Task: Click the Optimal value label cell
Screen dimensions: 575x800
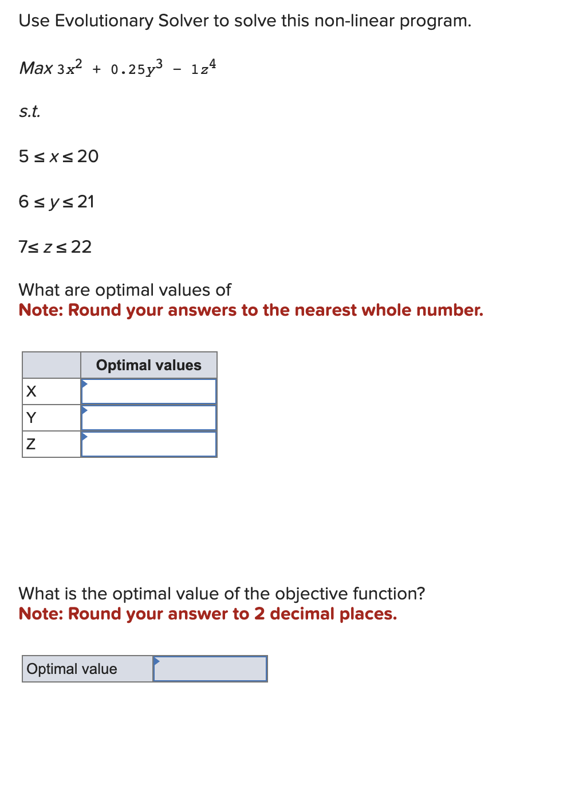Action: coord(72,668)
